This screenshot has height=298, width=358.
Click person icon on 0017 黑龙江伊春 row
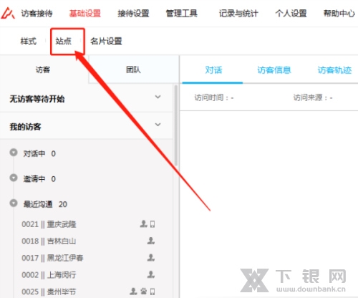[x=151, y=257]
